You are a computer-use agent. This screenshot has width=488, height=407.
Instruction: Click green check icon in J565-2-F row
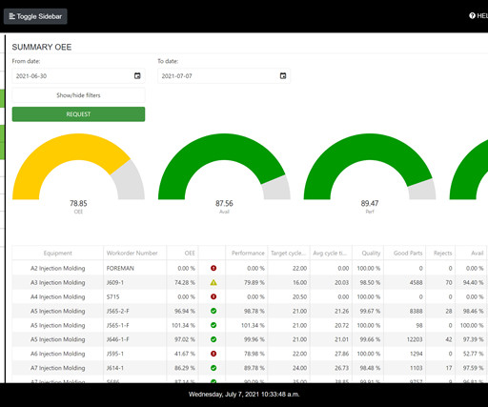tap(213, 311)
